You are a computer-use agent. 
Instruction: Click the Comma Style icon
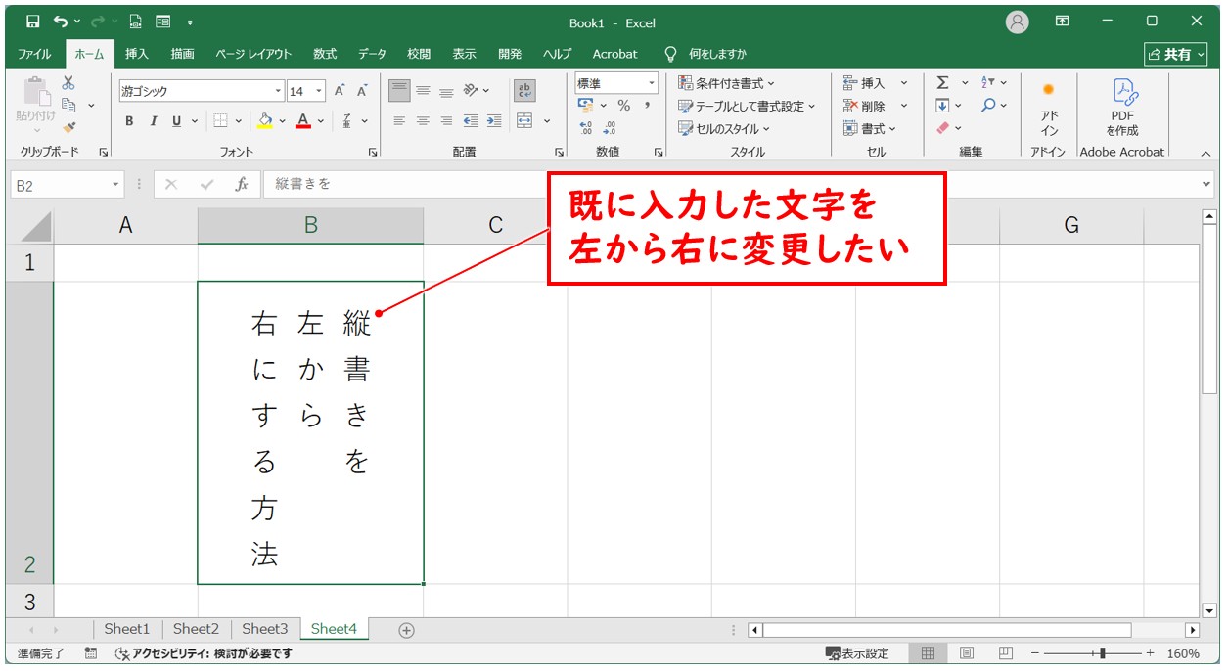[x=649, y=106]
